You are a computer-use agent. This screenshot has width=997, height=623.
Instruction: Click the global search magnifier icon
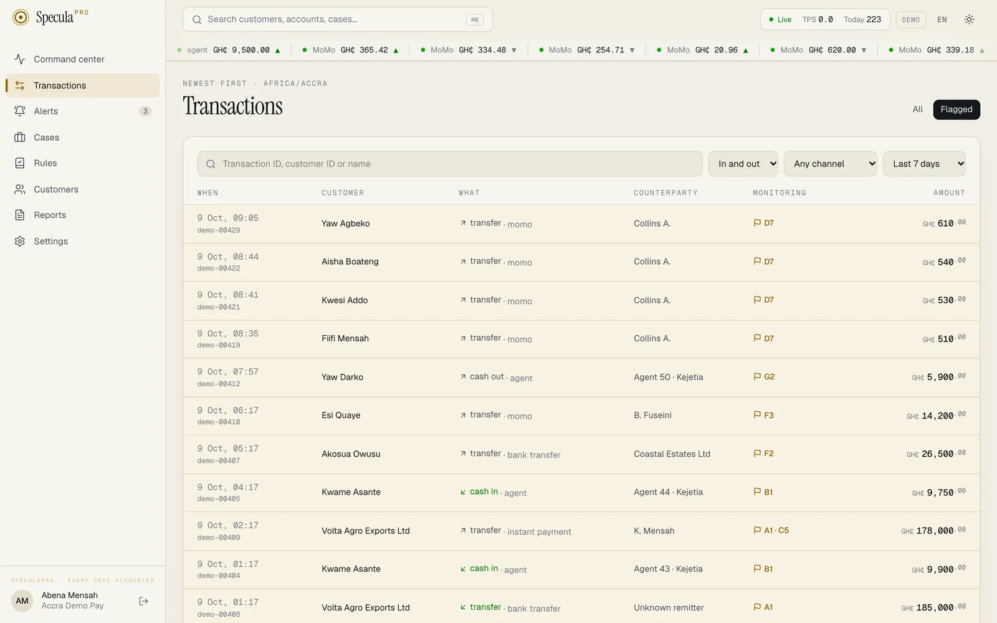(x=197, y=19)
